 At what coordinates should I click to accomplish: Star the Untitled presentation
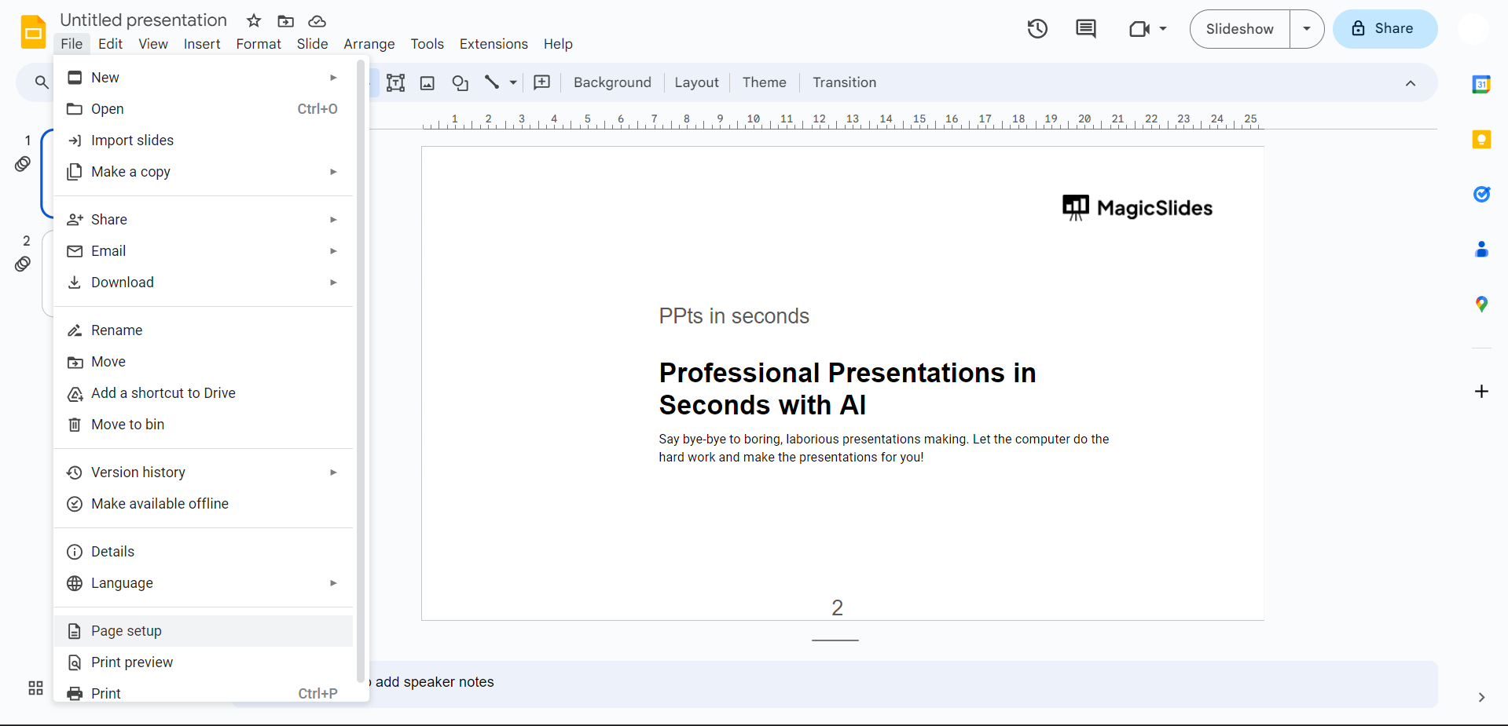pyautogui.click(x=253, y=20)
